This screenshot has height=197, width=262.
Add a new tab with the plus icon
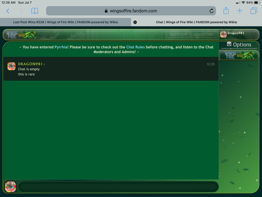pyautogui.click(x=240, y=11)
